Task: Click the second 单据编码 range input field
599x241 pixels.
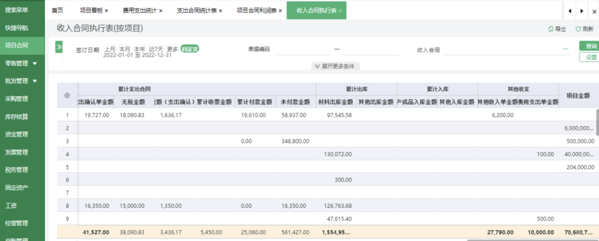Action: coord(371,49)
